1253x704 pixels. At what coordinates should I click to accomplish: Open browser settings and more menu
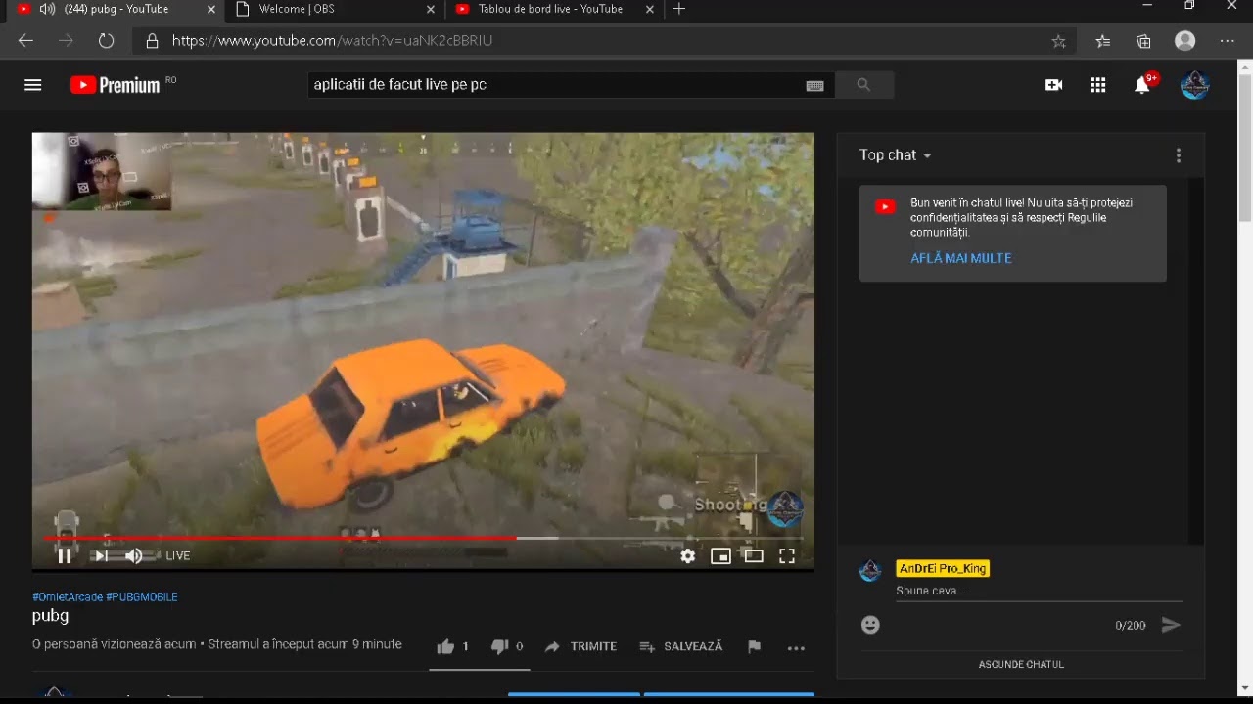pyautogui.click(x=1227, y=41)
